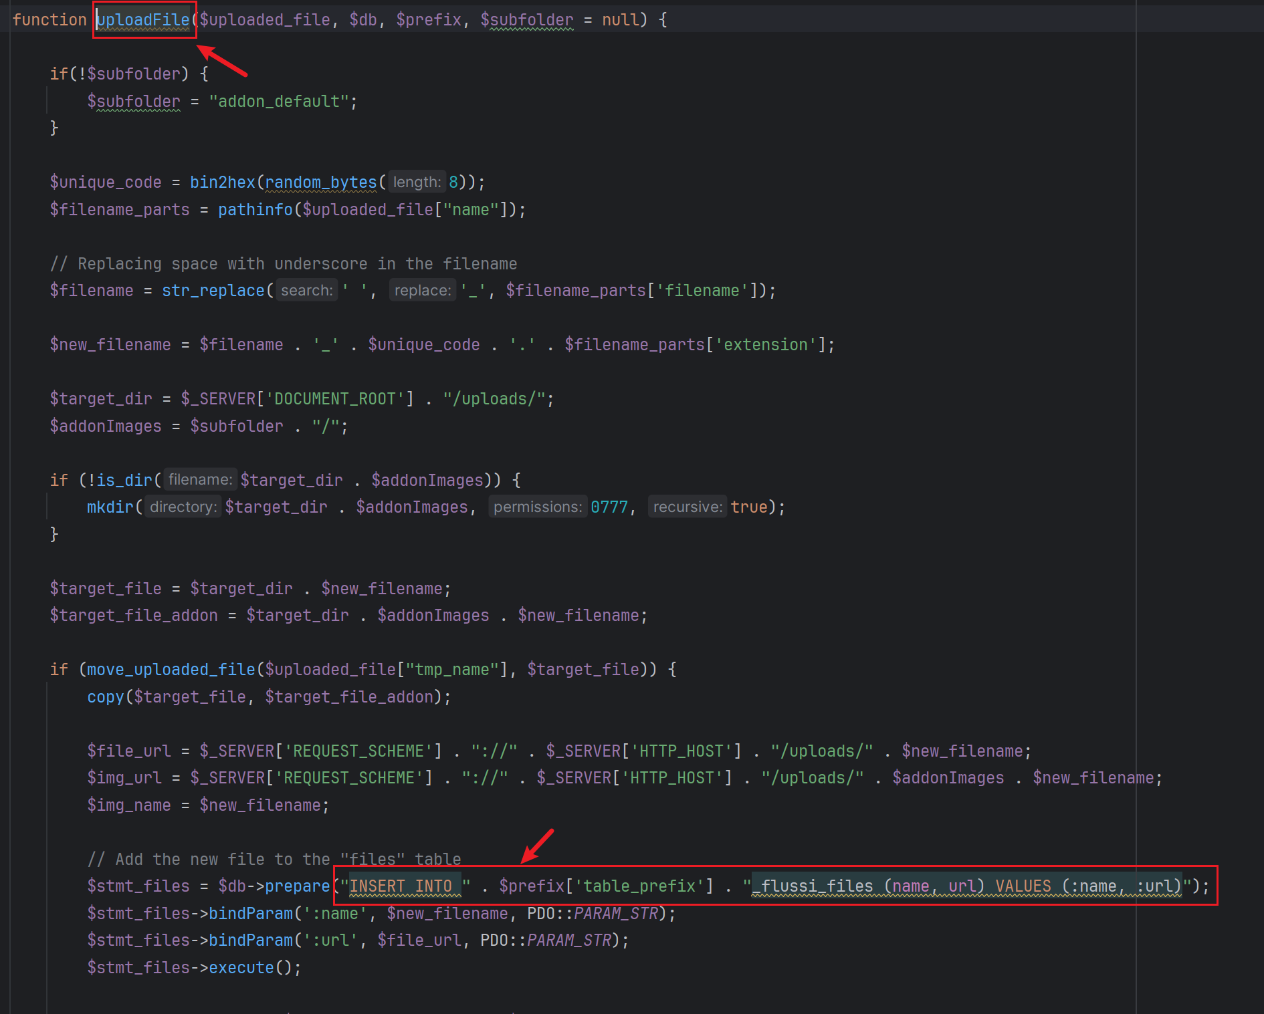Image resolution: width=1264 pixels, height=1014 pixels.
Task: Click the mkdir function call
Action: pyautogui.click(x=110, y=507)
